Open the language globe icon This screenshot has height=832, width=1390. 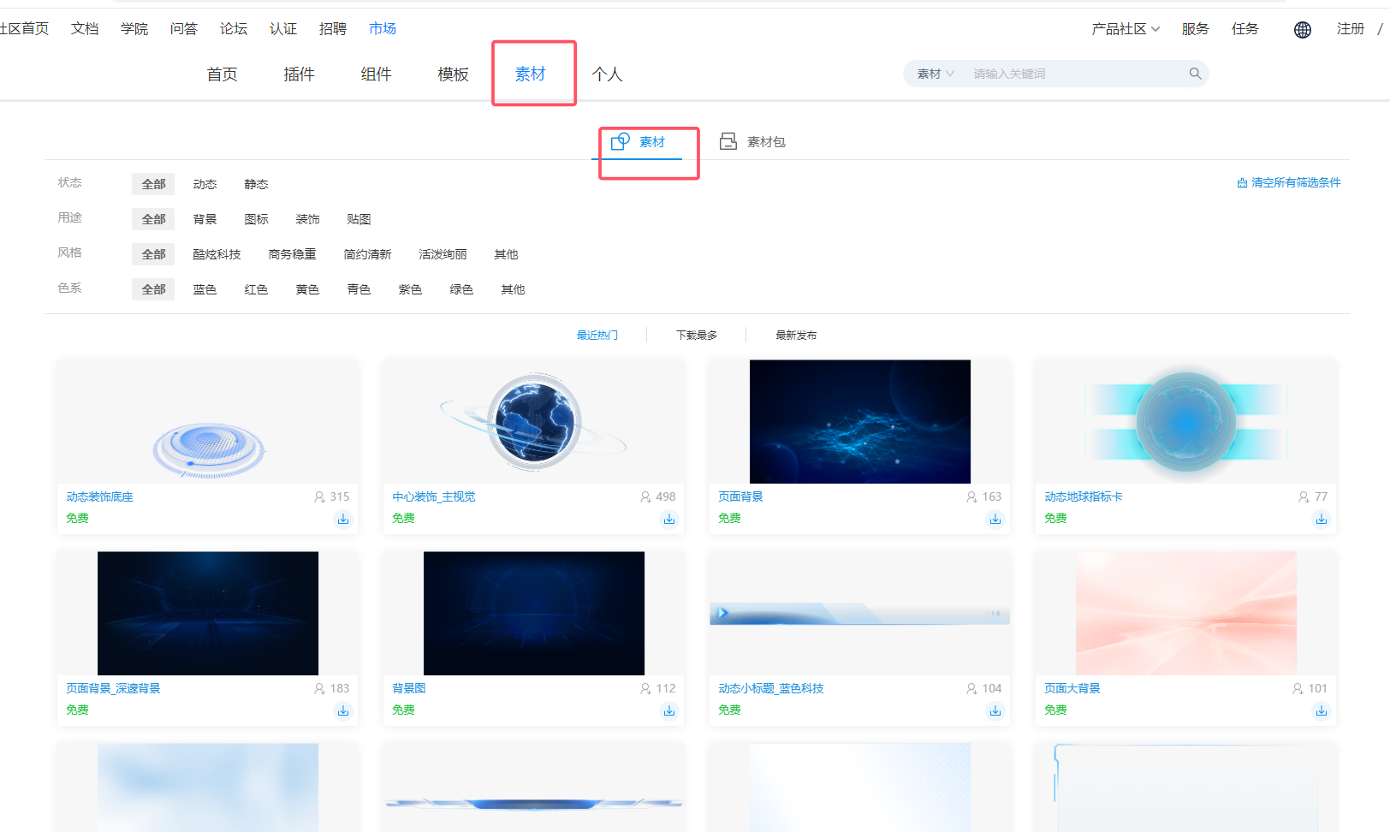coord(1302,30)
